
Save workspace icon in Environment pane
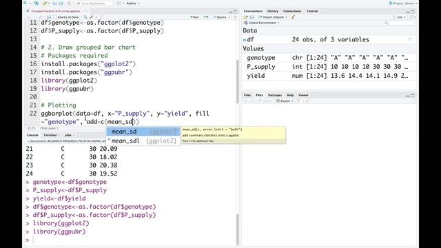click(252, 17)
